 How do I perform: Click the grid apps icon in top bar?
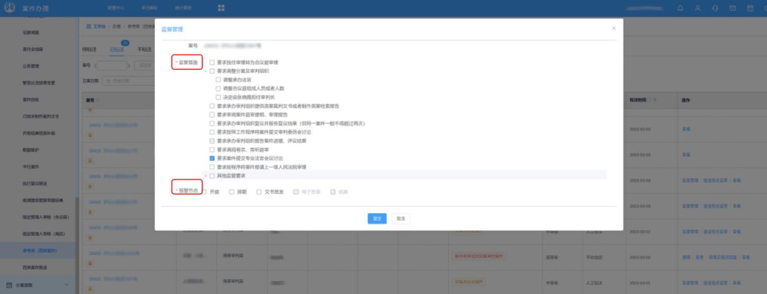[221, 8]
